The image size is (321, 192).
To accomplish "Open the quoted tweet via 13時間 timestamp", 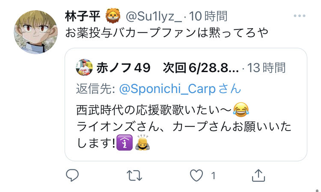I will [x=266, y=68].
